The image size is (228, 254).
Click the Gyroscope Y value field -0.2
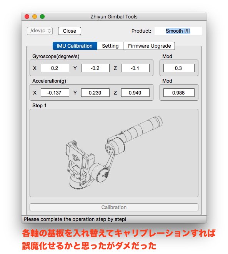(x=95, y=68)
